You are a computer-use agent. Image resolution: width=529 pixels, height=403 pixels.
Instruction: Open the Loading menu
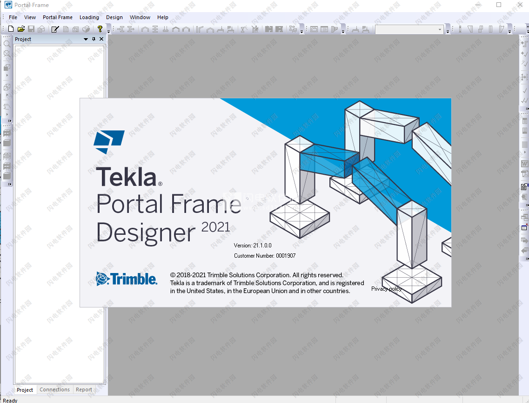[x=89, y=17]
